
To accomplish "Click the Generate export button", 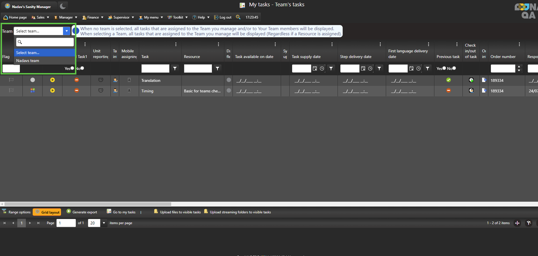I will tap(82, 212).
